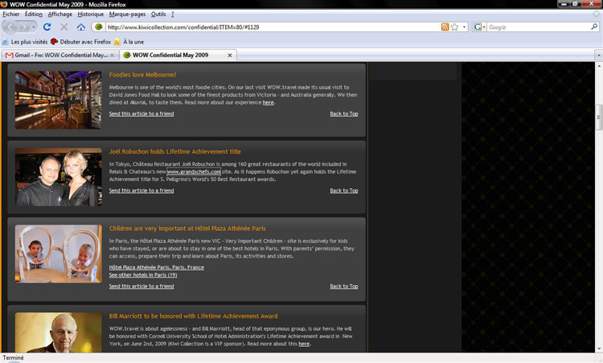Open the Google search engine selector
This screenshot has height=363, width=603.
click(479, 27)
